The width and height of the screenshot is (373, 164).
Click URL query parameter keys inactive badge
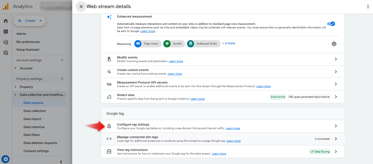(309, 97)
